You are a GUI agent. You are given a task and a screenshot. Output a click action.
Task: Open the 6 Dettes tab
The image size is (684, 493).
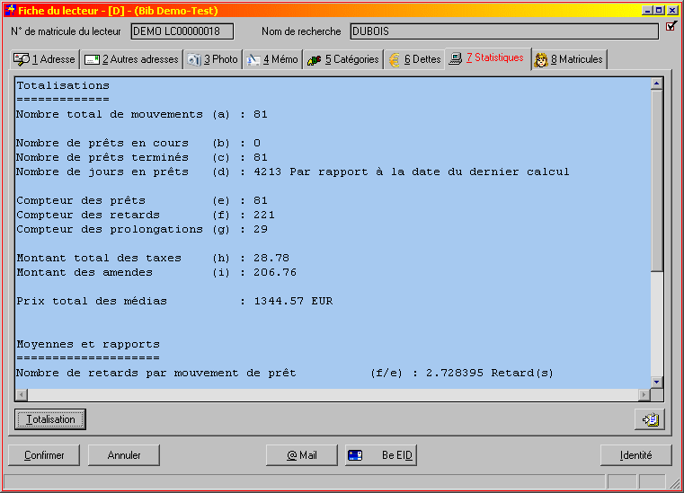415,59
